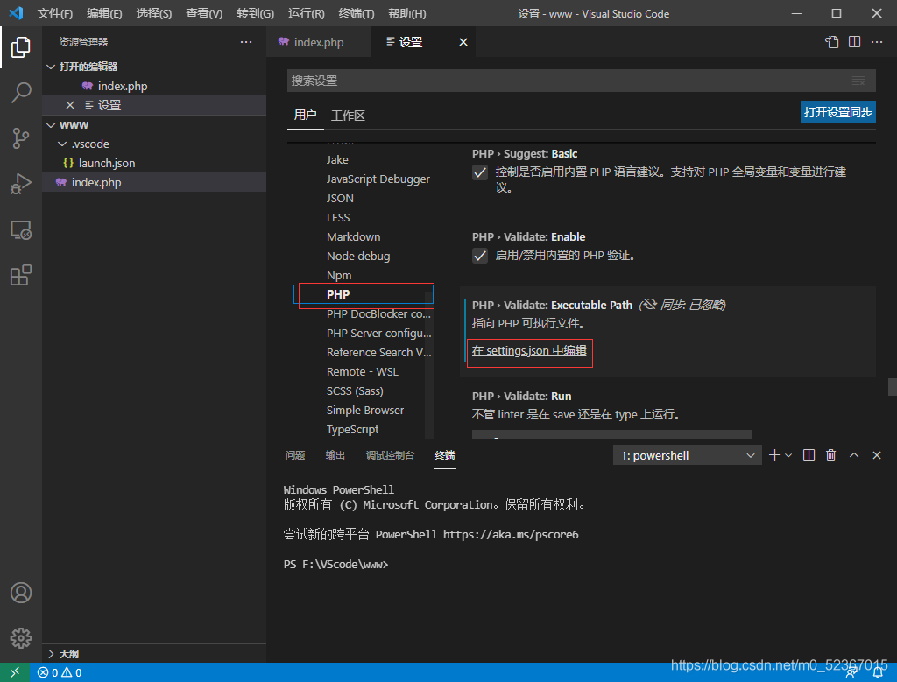This screenshot has width=897, height=682.
Task: Kill terminal with the trash icon
Action: click(831, 455)
